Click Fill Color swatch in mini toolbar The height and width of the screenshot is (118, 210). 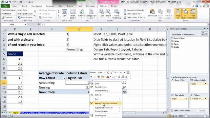(102, 77)
